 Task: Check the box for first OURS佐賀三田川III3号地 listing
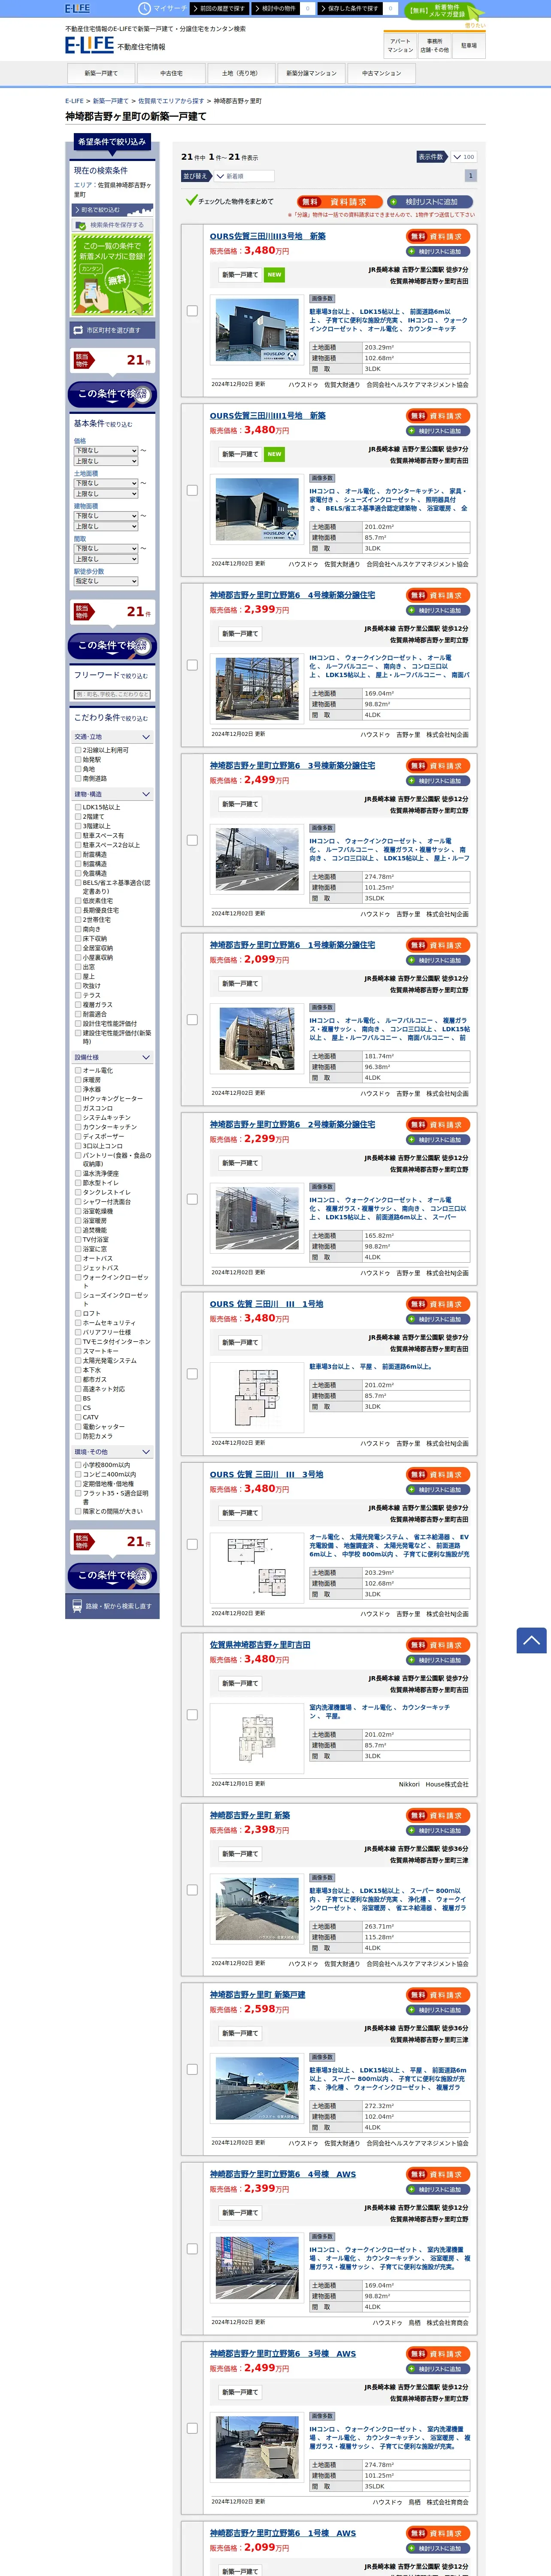coord(192,311)
